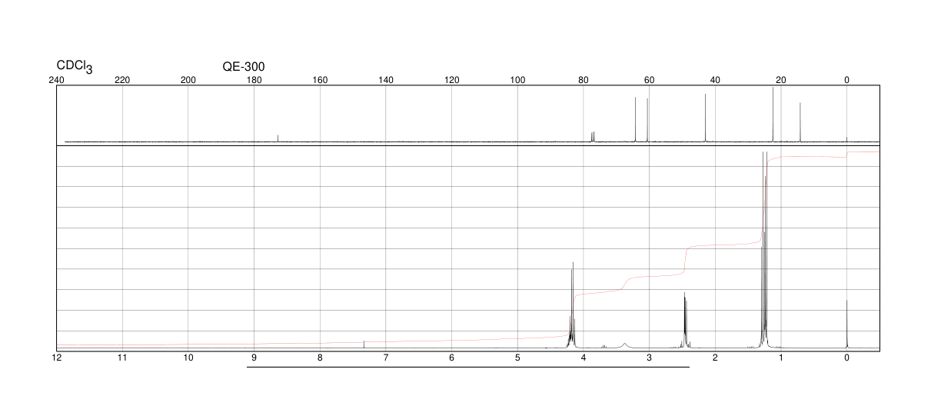
Task: Click the 240 tick label on carbon axis
Action: 56,80
